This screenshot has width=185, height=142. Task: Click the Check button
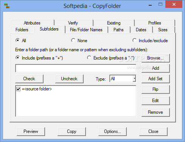pos(29,79)
